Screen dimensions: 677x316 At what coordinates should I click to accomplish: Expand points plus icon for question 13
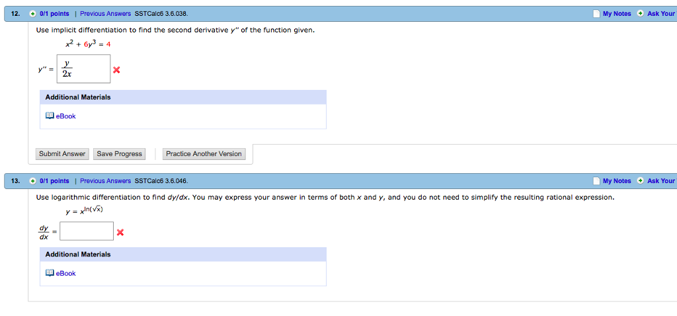point(32,181)
